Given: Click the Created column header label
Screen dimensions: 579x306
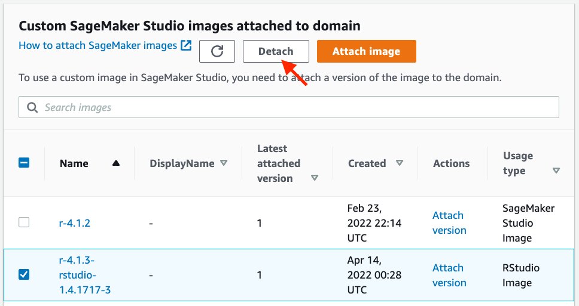Looking at the screenshot, I should tap(367, 163).
